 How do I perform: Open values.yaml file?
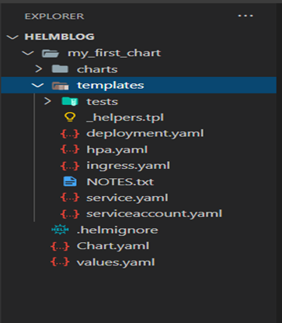click(138, 262)
